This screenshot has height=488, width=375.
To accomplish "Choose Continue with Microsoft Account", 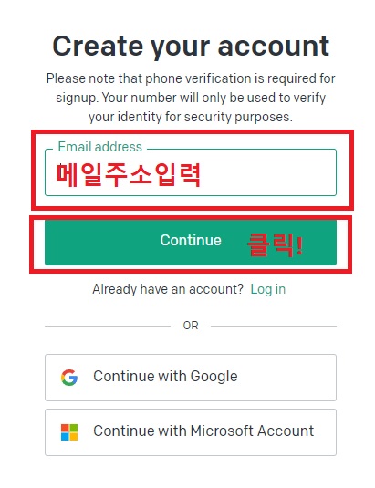I will [191, 432].
